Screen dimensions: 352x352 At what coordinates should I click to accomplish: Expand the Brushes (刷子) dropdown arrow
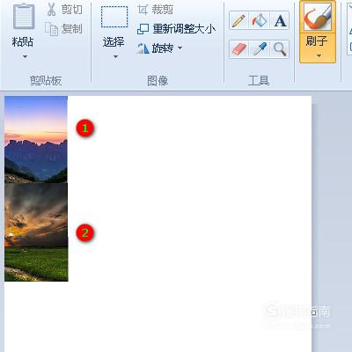(319, 55)
